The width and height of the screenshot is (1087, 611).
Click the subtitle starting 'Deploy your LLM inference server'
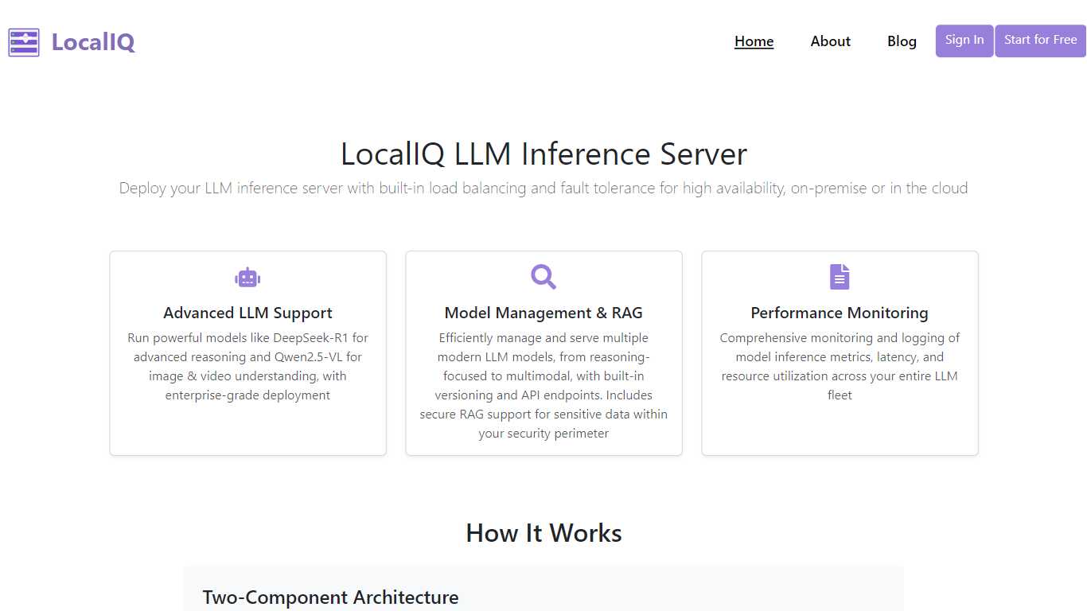543,189
